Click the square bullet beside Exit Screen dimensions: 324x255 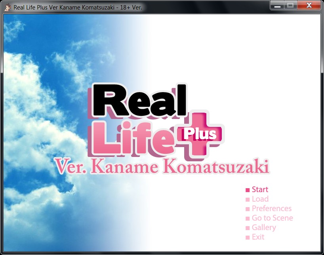[248, 238]
